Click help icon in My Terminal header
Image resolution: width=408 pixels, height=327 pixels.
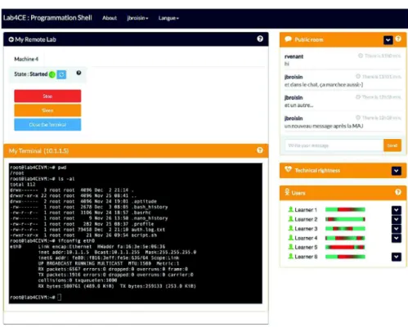(x=260, y=150)
